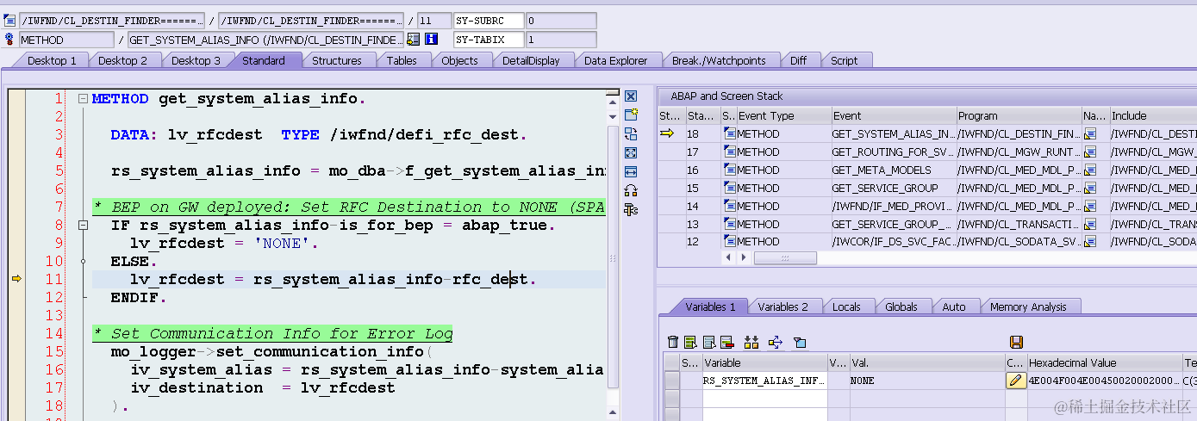Open the Auto variables tab
1197x421 pixels.
coord(954,306)
